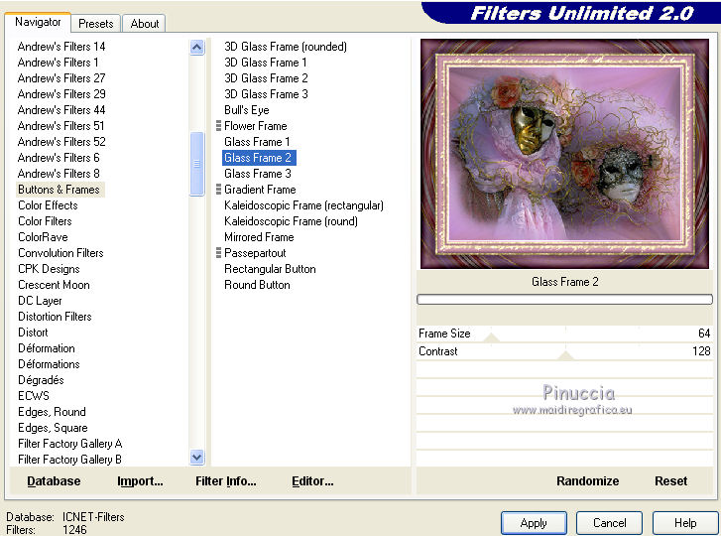Select DC Layer category
Image resolution: width=721 pixels, height=536 pixels.
[x=40, y=301]
